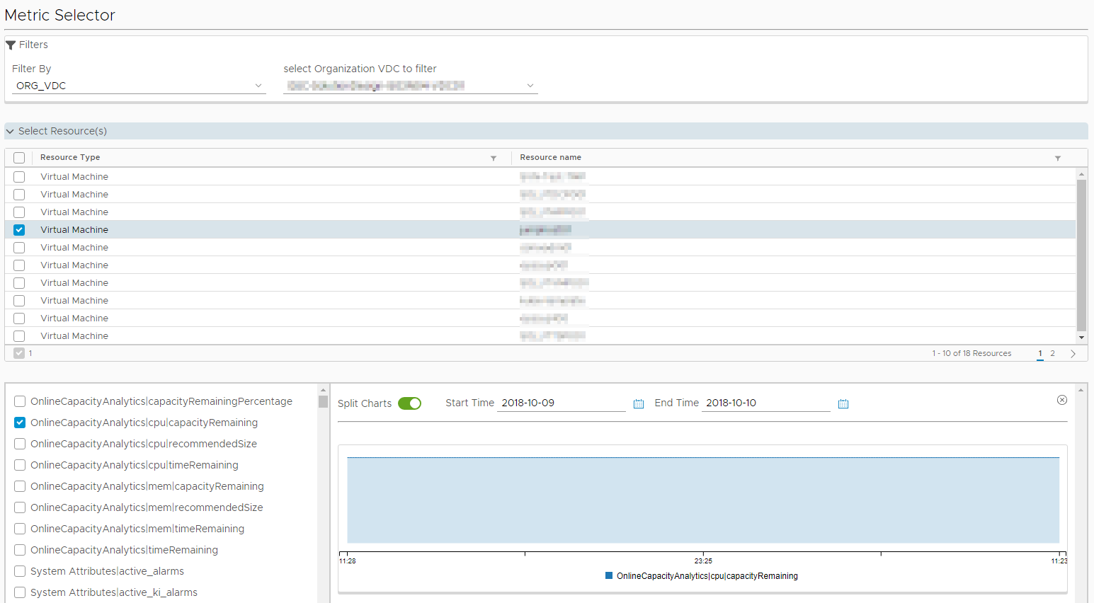Click page 1 in the pagination
1094x603 pixels.
[1040, 353]
